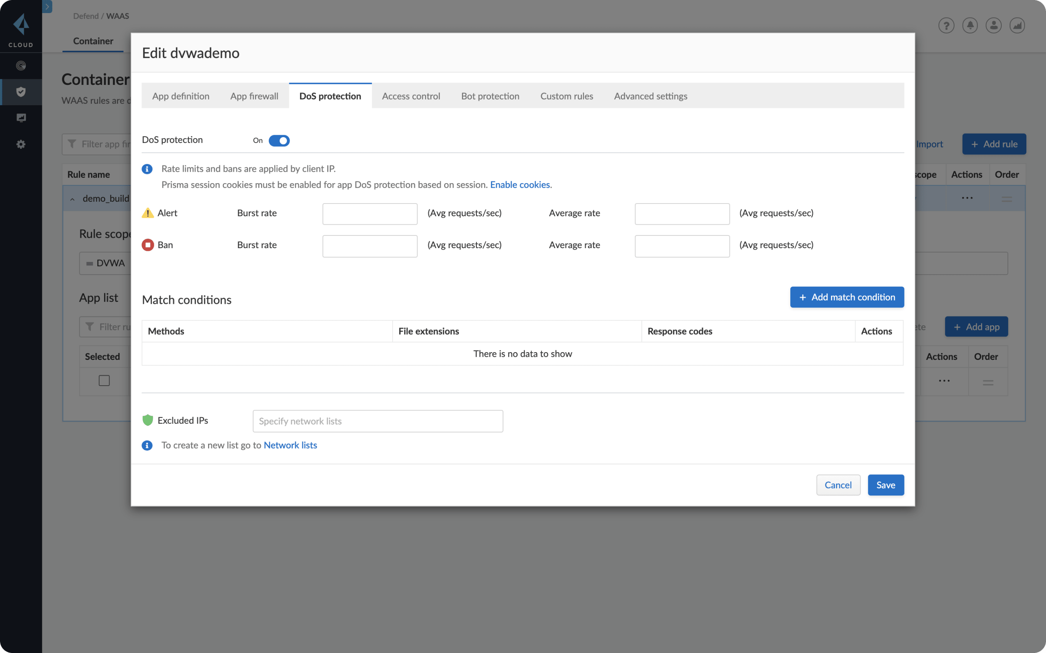
Task: Click the Add match condition button
Action: coord(847,297)
